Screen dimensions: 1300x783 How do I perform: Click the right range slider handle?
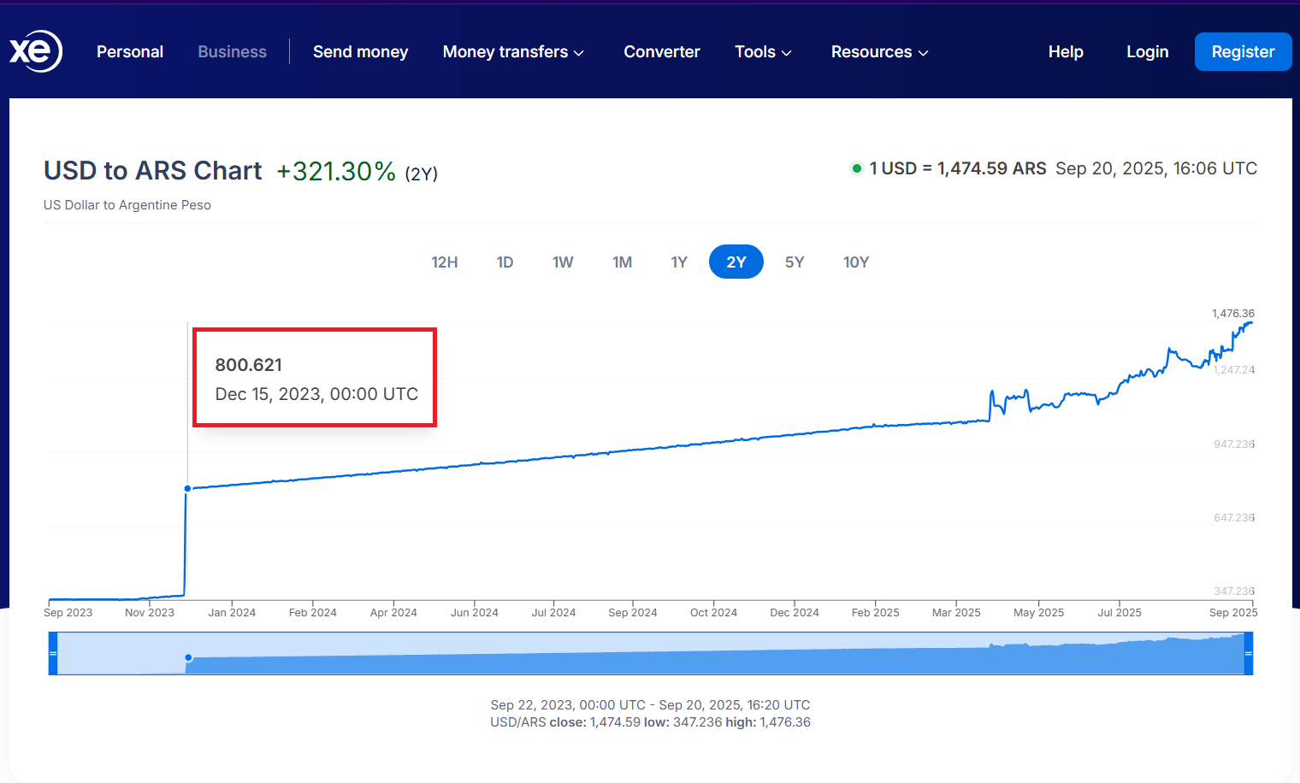1249,653
